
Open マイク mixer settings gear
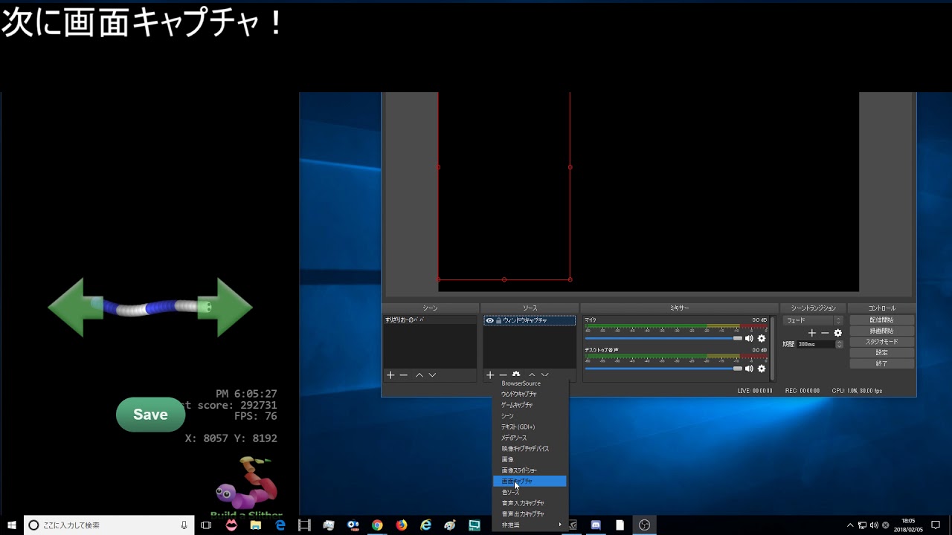[762, 338]
